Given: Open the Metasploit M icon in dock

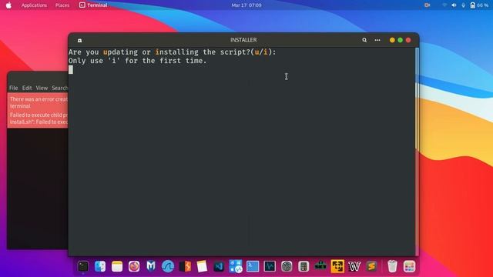Looking at the screenshot, I should 151,266.
